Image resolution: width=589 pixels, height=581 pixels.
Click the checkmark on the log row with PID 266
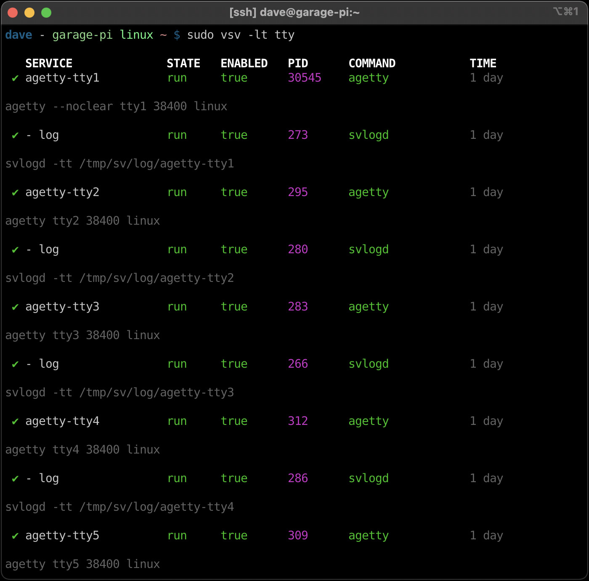point(15,364)
